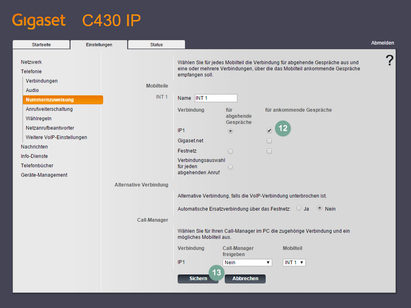
Task: Choose Ja for automatic Festnetz replacement connection
Action: [299, 208]
